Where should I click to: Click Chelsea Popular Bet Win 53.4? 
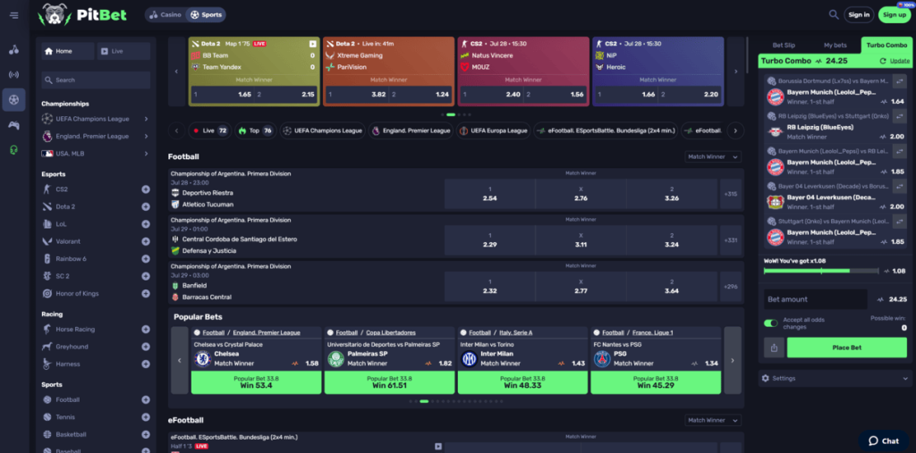click(x=256, y=382)
